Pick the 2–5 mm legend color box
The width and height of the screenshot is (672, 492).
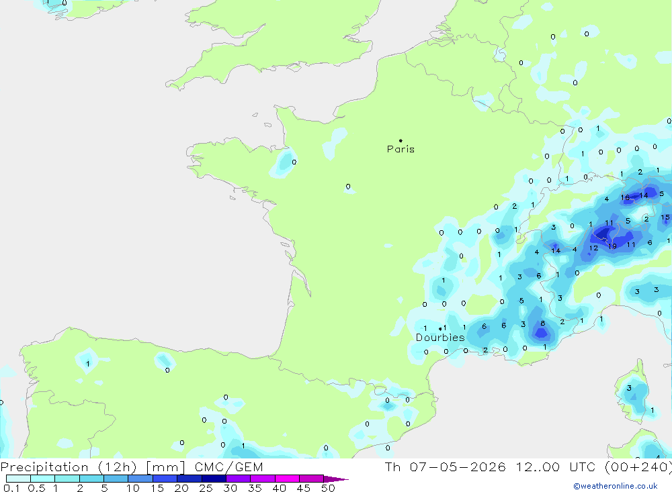coord(91,479)
